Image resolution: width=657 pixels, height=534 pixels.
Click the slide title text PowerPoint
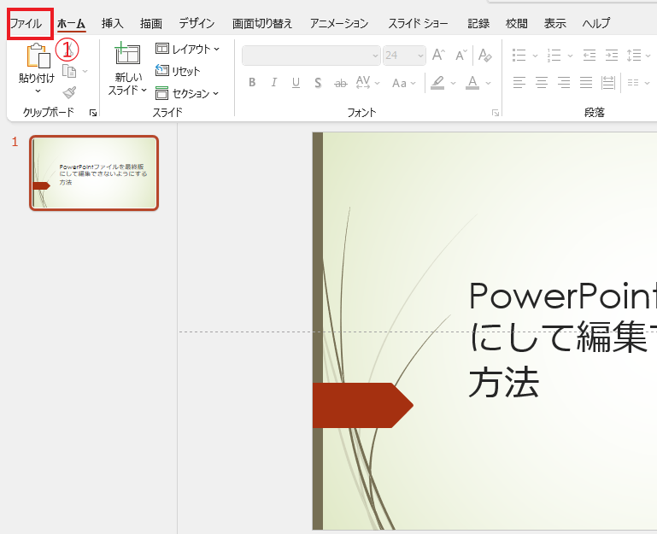click(x=562, y=296)
